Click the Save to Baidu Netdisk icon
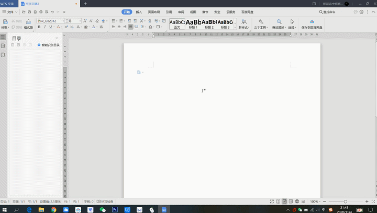 click(x=312, y=23)
